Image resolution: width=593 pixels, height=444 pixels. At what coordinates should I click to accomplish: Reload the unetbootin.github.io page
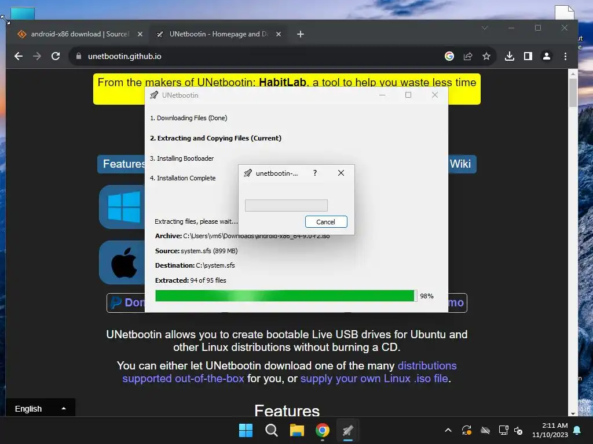click(56, 56)
